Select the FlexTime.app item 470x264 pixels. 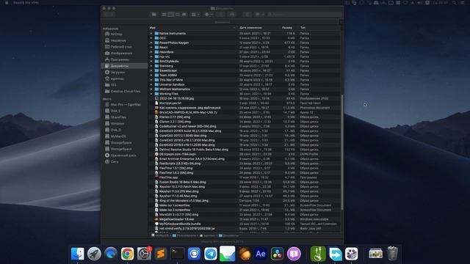click(x=245, y=177)
